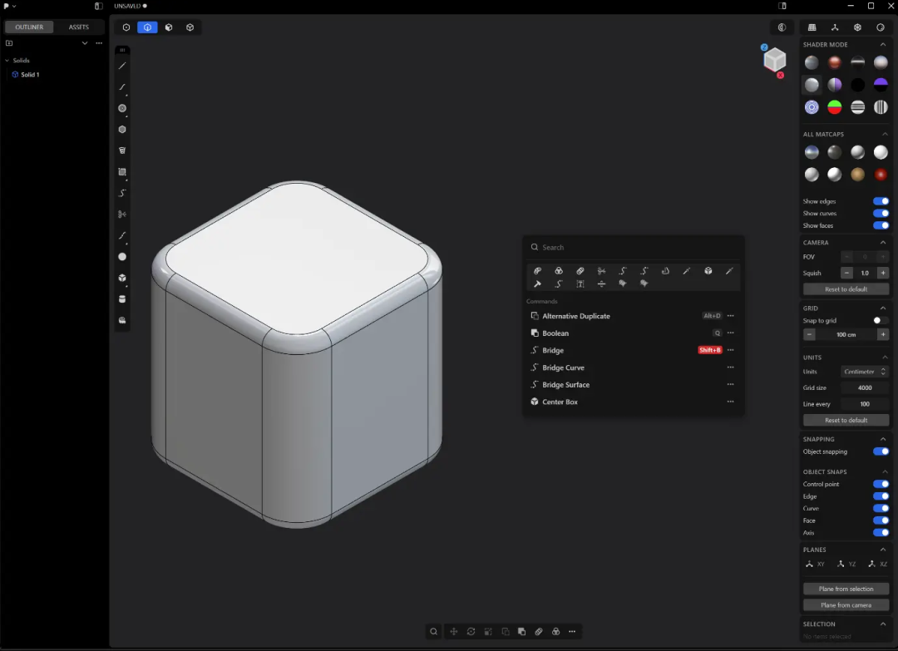Screen dimensions: 898x651
Task: Disable Object snapping
Action: click(x=881, y=451)
